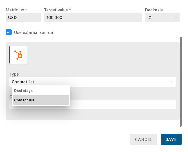Click the Type label above the dropdown

[x=14, y=74]
